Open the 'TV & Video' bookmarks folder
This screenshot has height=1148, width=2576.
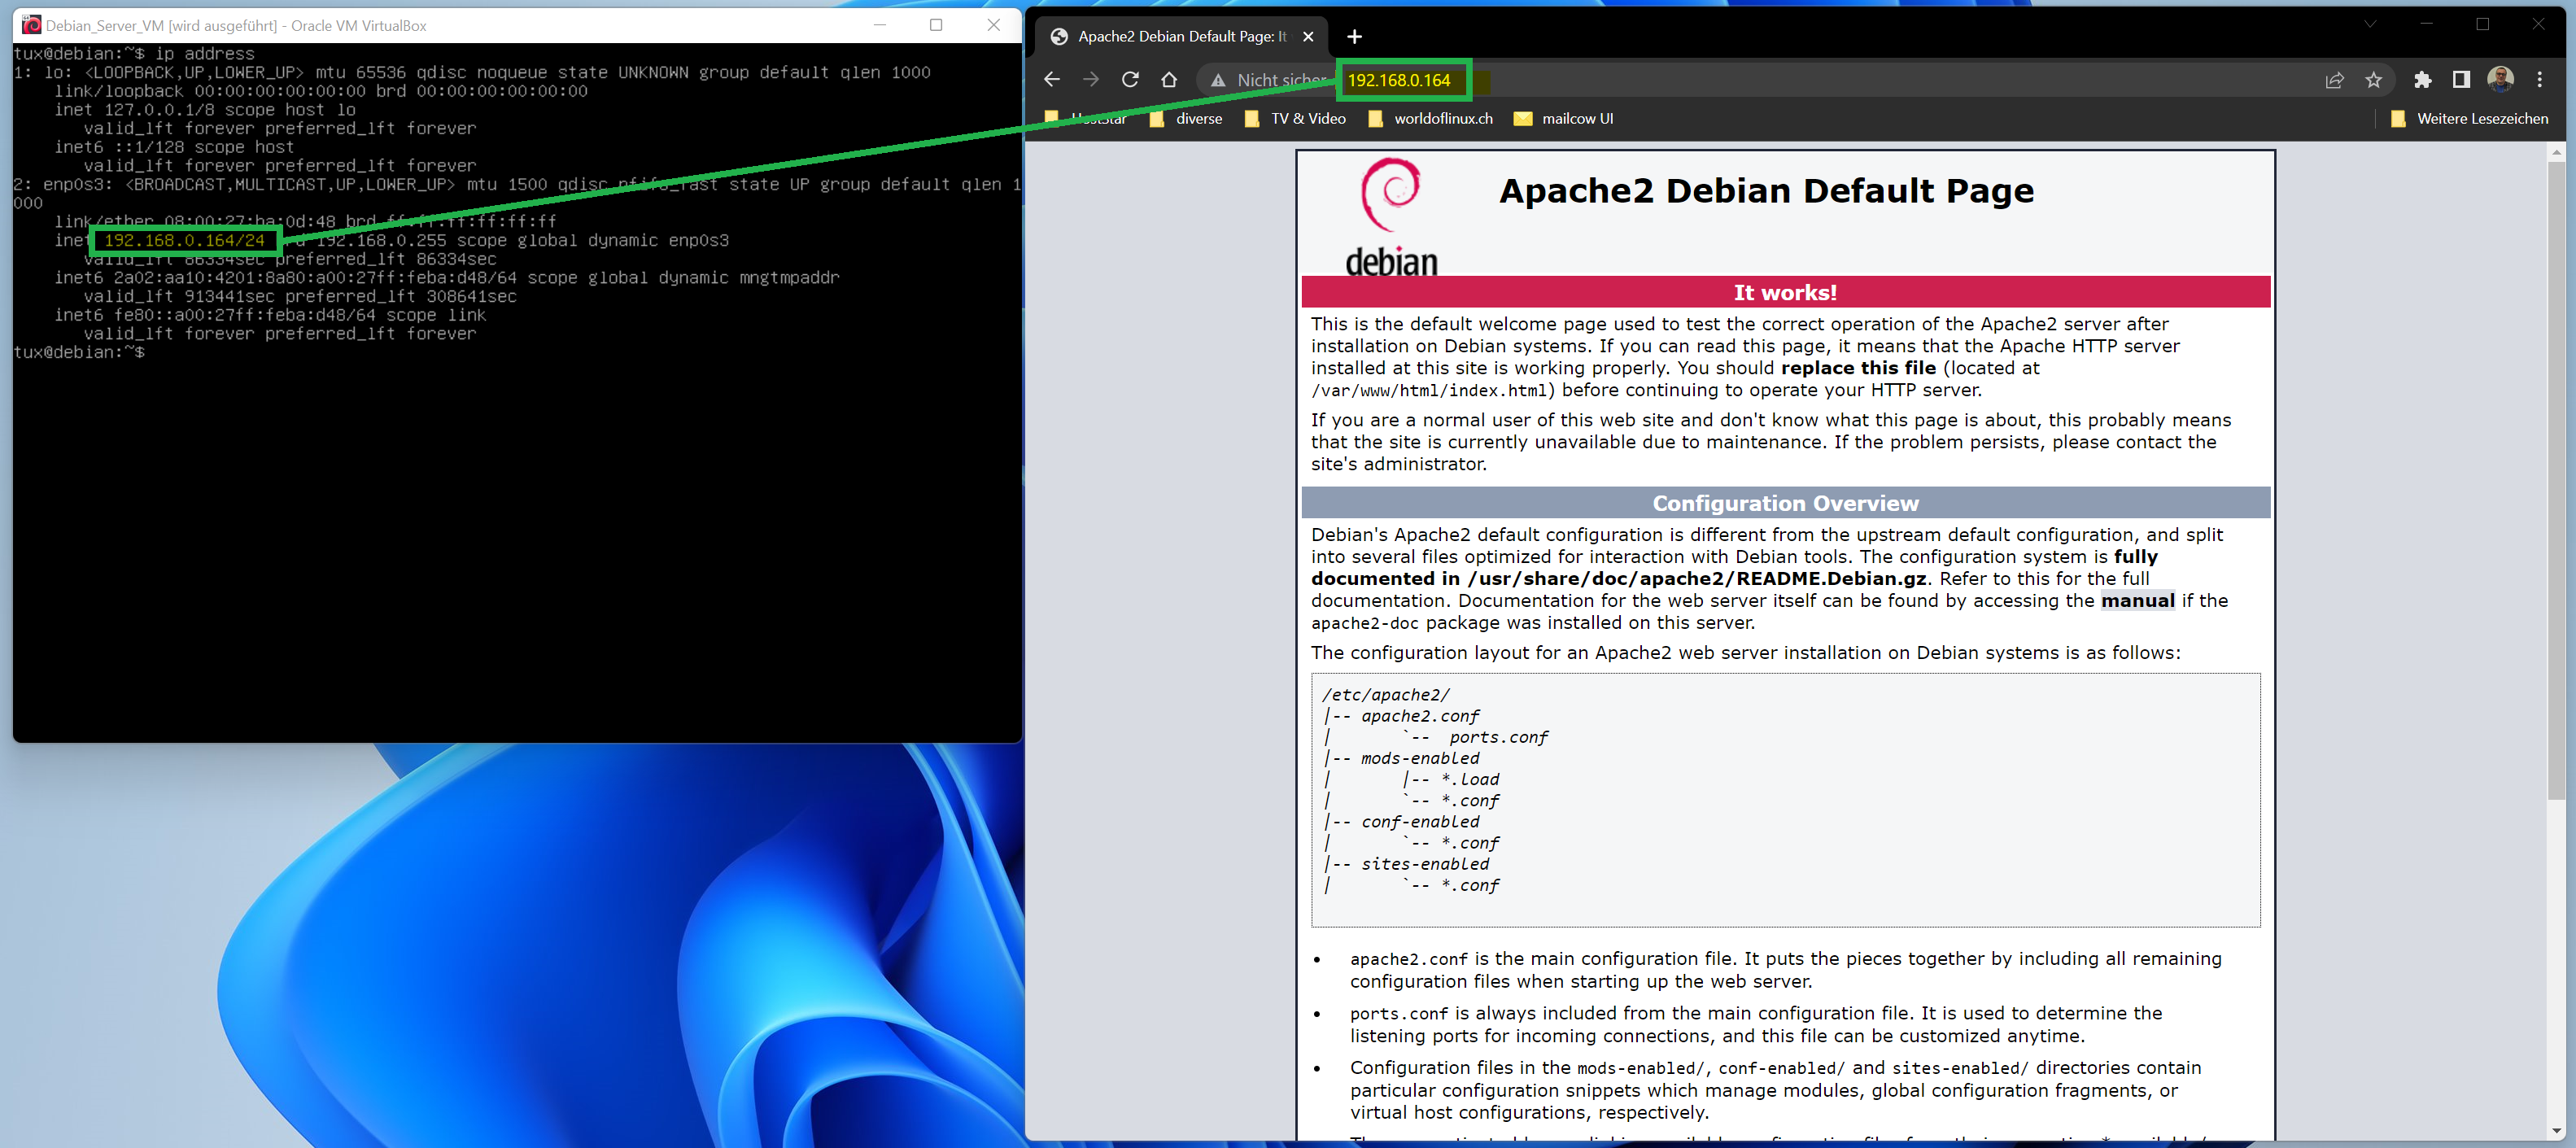point(1295,119)
